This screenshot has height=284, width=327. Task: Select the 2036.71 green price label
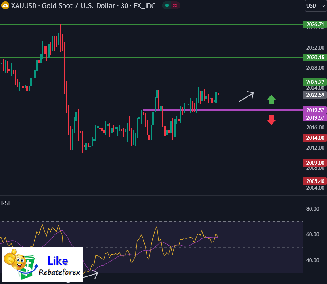(x=314, y=25)
